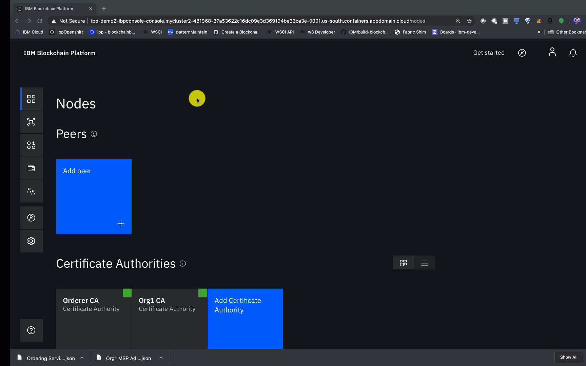Image resolution: width=586 pixels, height=366 pixels.
Task: Open the w3 Developer bookmark
Action: pyautogui.click(x=317, y=32)
